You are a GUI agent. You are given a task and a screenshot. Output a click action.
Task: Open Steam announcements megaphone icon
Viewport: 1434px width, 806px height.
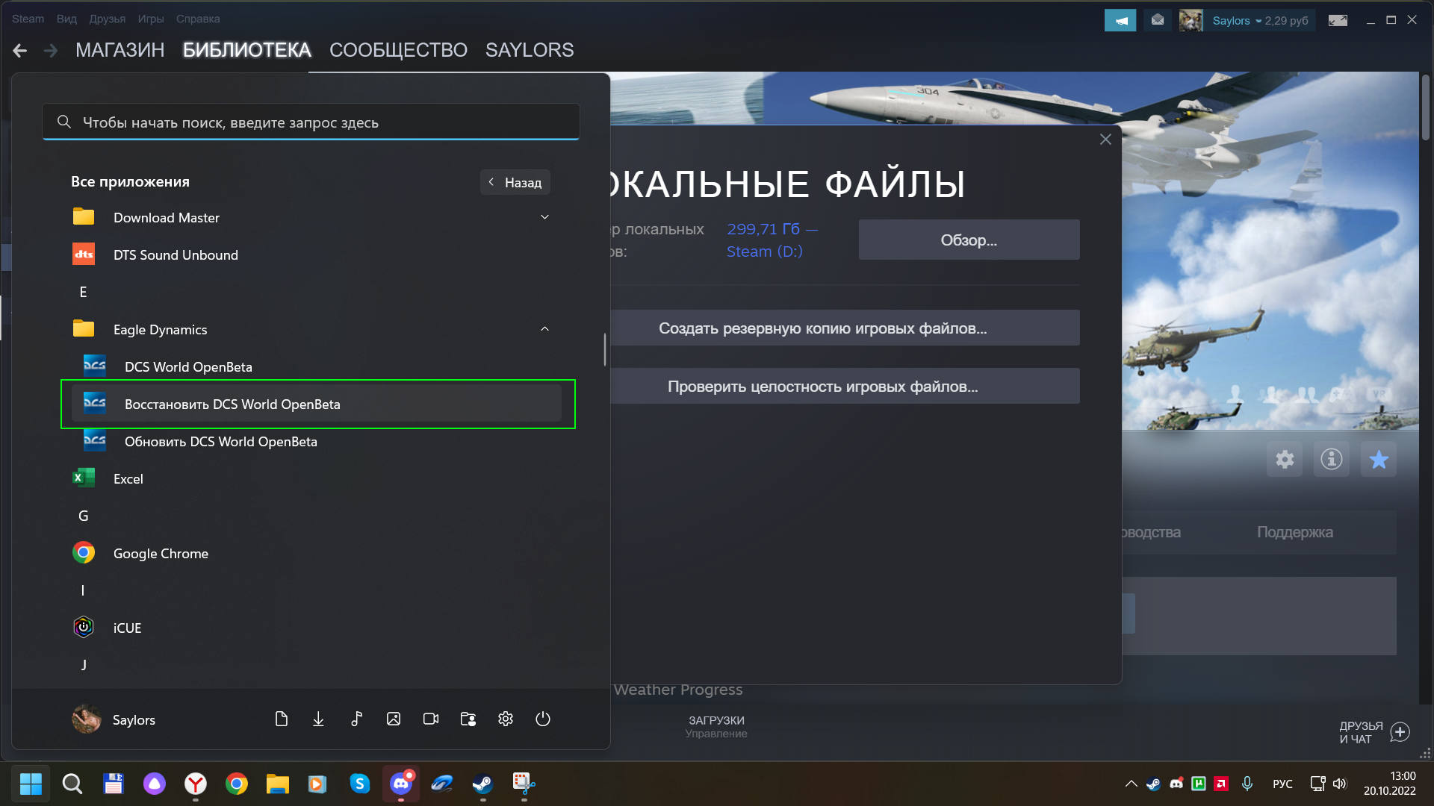[x=1120, y=20]
